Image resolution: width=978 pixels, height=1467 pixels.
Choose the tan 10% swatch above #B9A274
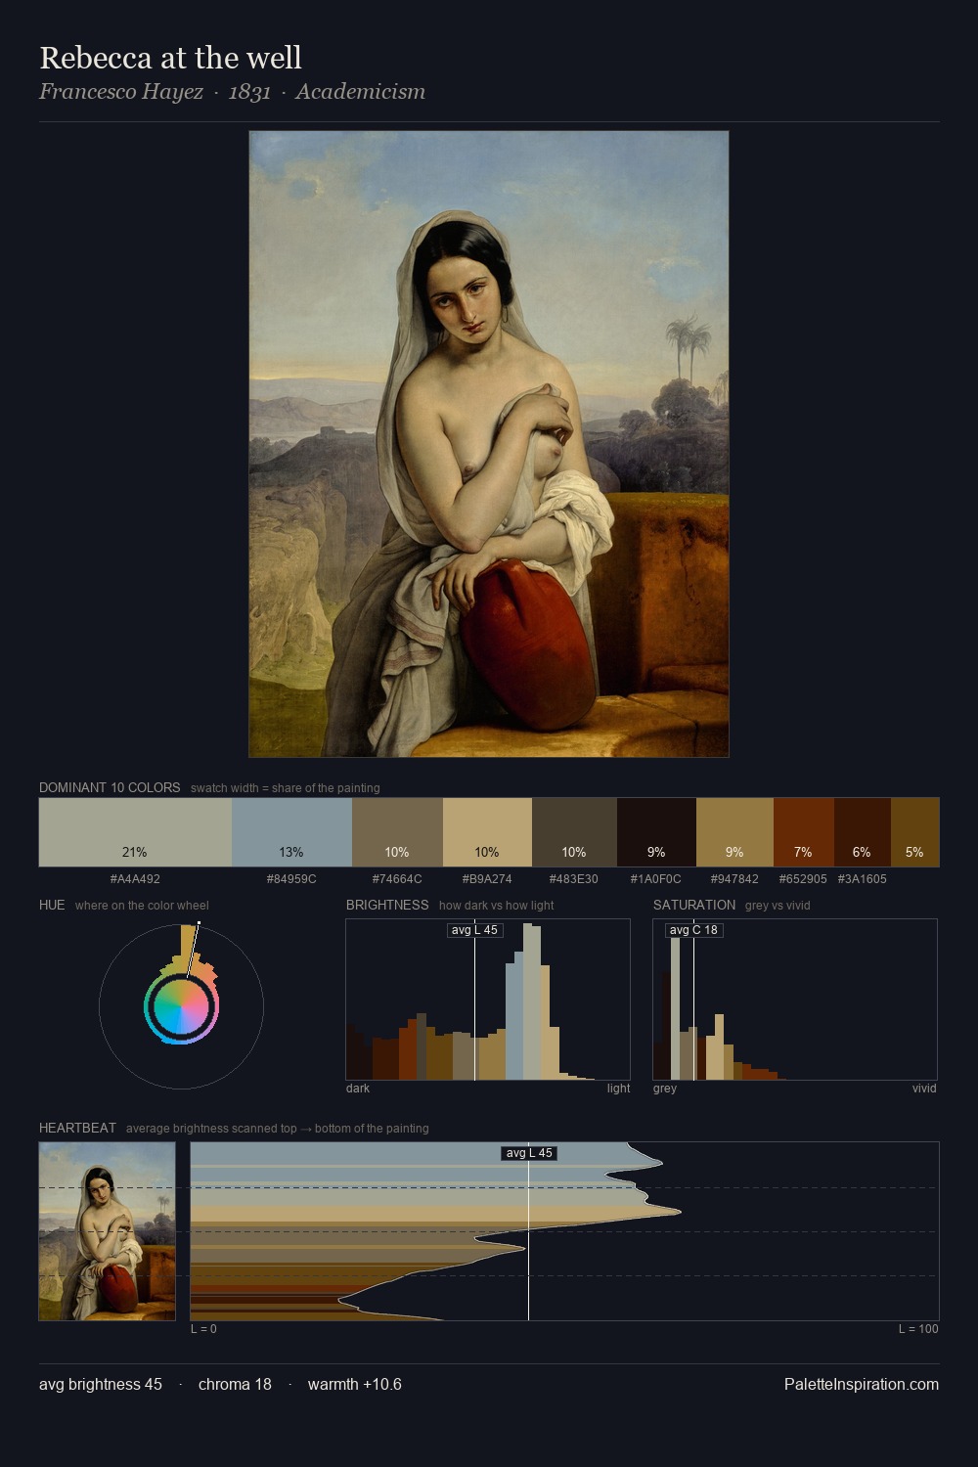pos(487,832)
